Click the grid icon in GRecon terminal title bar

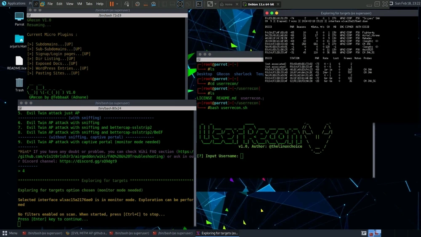pyautogui.click(x=29, y=15)
